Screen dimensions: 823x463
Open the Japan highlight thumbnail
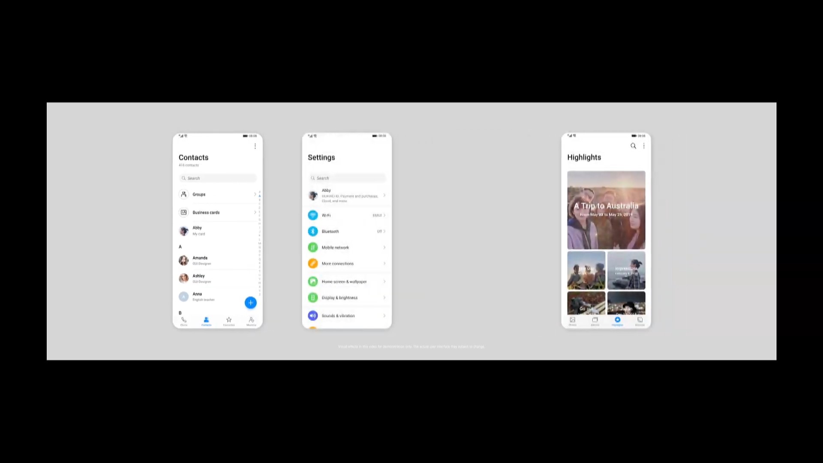point(626,303)
